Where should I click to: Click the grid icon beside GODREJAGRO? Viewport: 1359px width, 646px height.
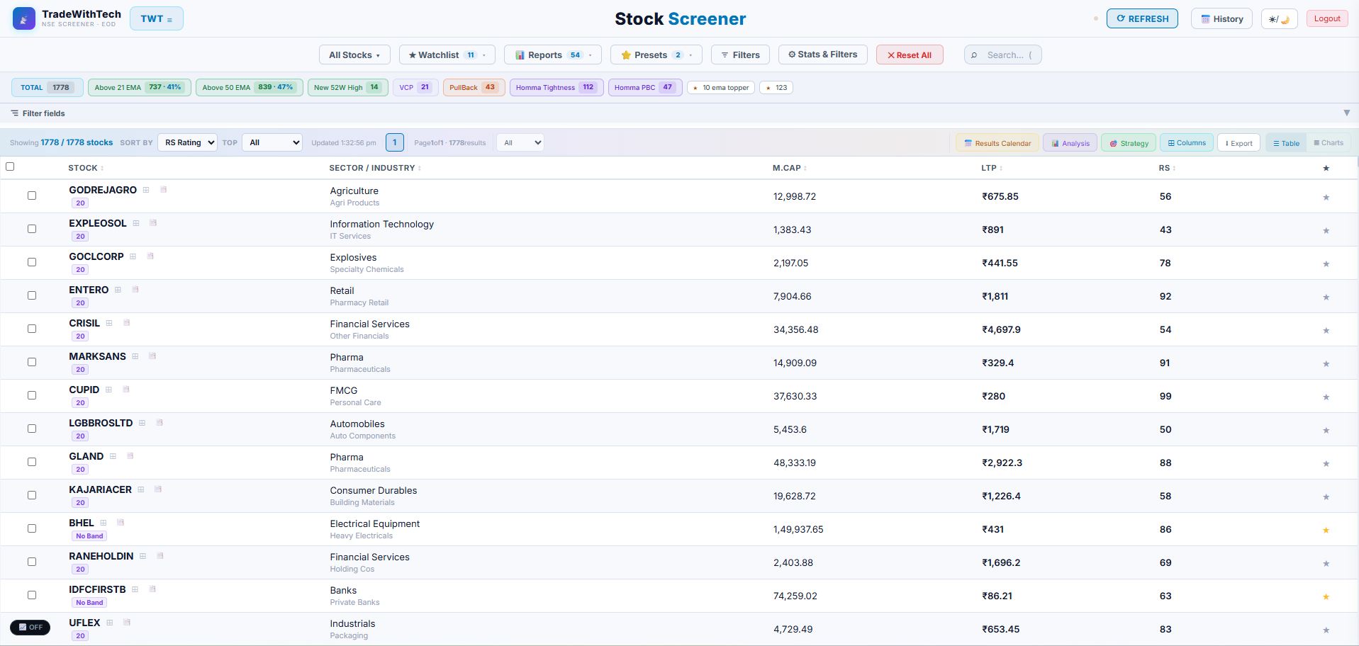(x=146, y=190)
